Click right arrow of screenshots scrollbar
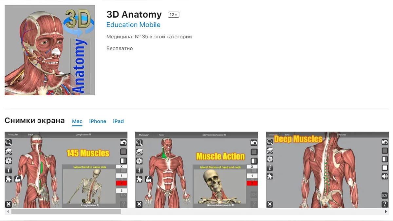 (387, 212)
